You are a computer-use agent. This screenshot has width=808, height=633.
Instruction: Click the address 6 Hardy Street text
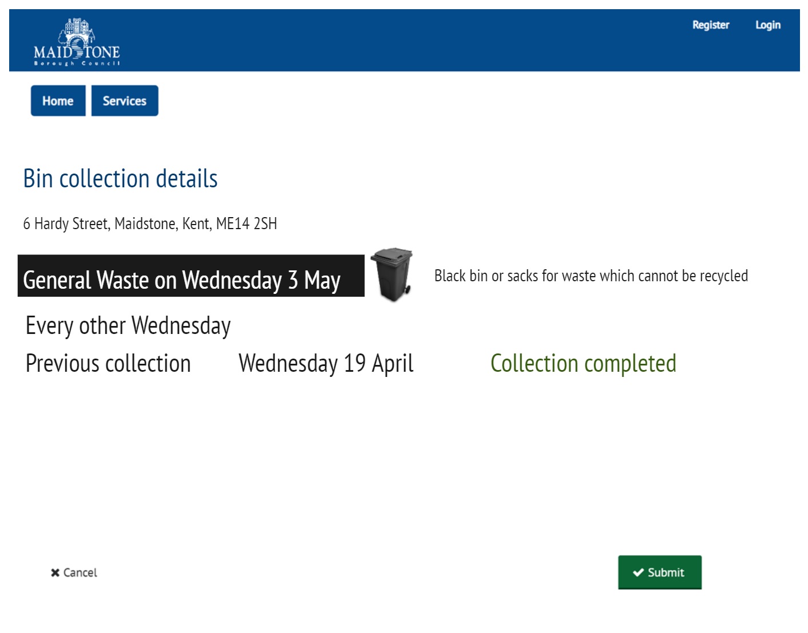pos(150,223)
